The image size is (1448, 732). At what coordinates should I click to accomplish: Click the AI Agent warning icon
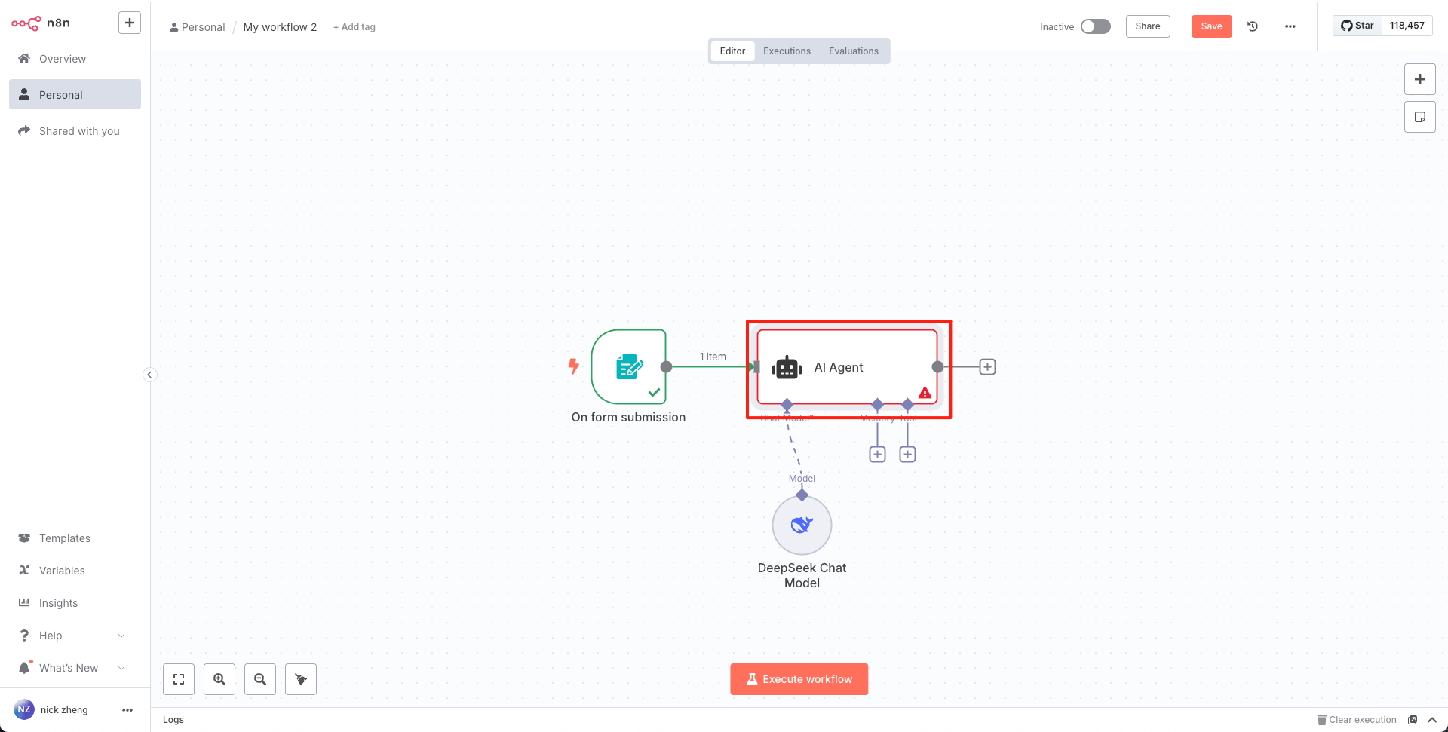pos(925,393)
